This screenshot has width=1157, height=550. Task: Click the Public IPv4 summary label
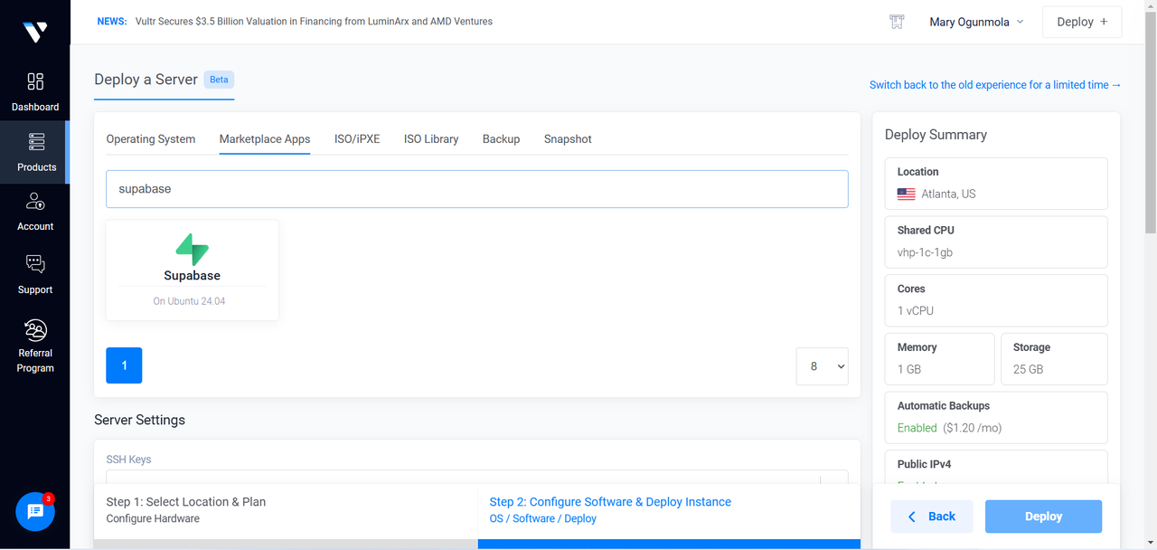point(925,464)
